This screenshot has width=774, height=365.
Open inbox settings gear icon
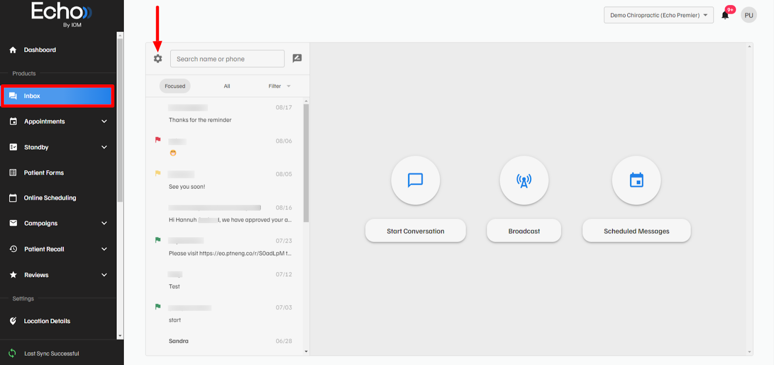(x=158, y=59)
